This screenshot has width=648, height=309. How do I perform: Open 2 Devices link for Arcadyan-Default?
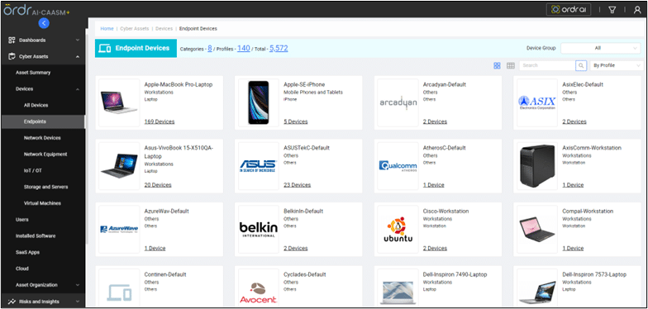click(x=435, y=121)
